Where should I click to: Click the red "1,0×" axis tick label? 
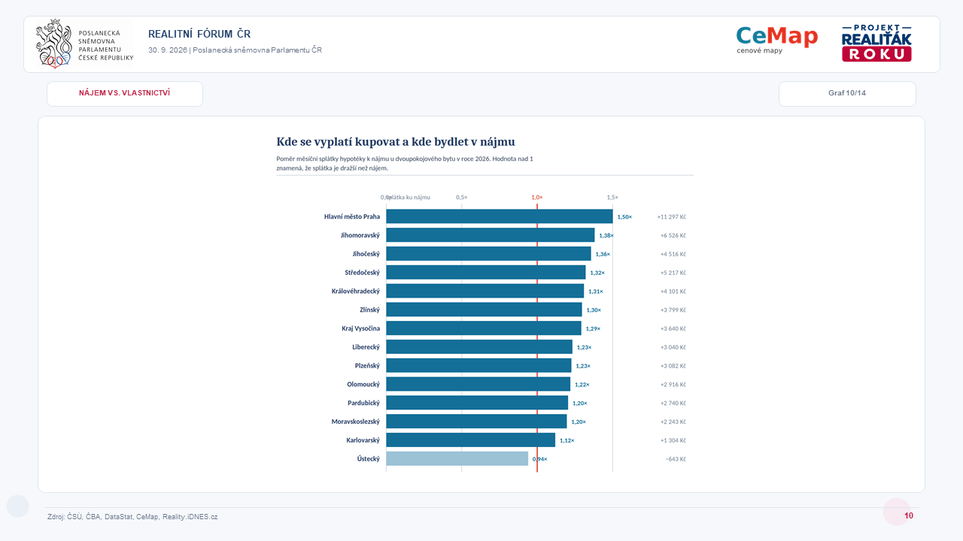pyautogui.click(x=537, y=197)
